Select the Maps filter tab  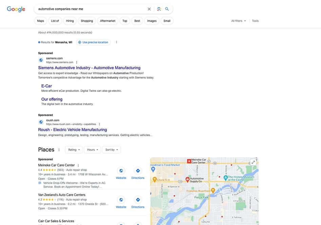40,21
